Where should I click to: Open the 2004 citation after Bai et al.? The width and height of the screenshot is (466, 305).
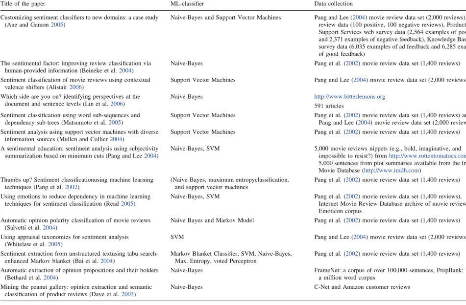click(106, 261)
